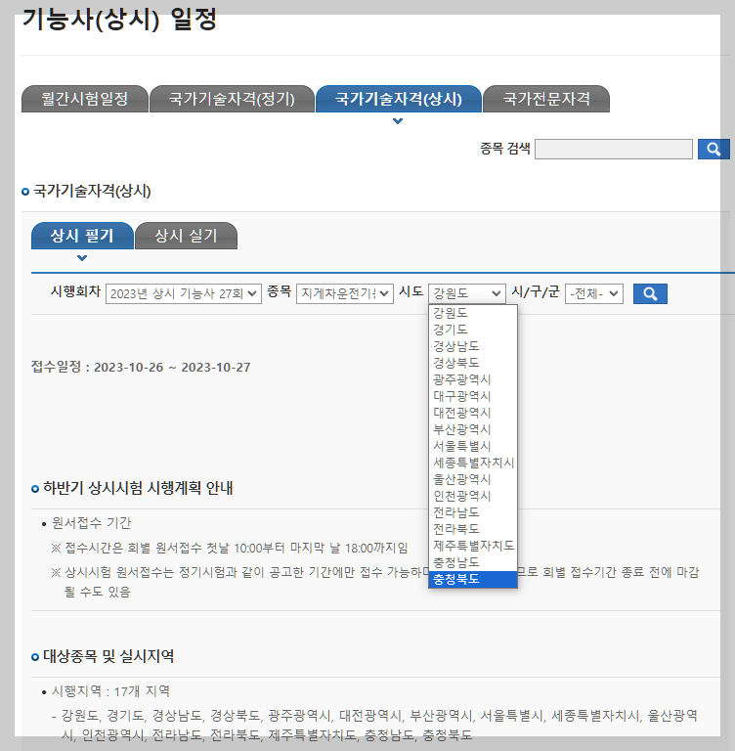Open the 국가전문자격 tab
The image size is (735, 751).
pyautogui.click(x=546, y=99)
